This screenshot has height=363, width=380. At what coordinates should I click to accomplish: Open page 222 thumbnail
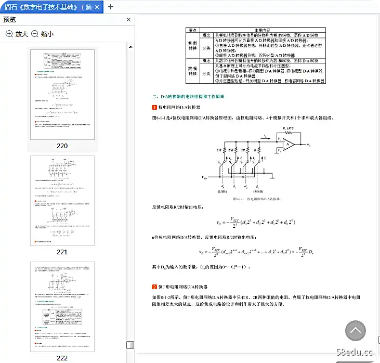[62, 307]
